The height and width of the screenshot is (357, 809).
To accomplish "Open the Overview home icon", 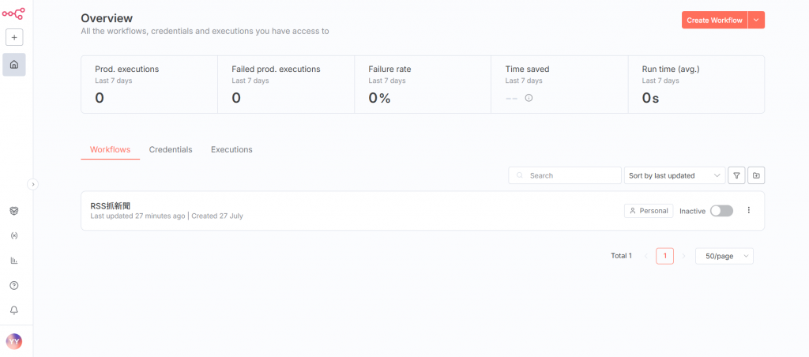I will pos(14,65).
